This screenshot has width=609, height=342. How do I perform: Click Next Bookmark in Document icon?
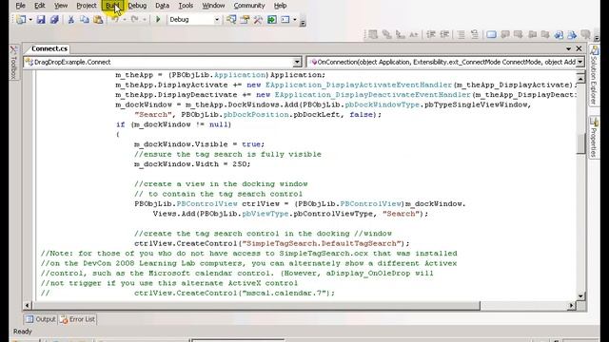[572, 34]
